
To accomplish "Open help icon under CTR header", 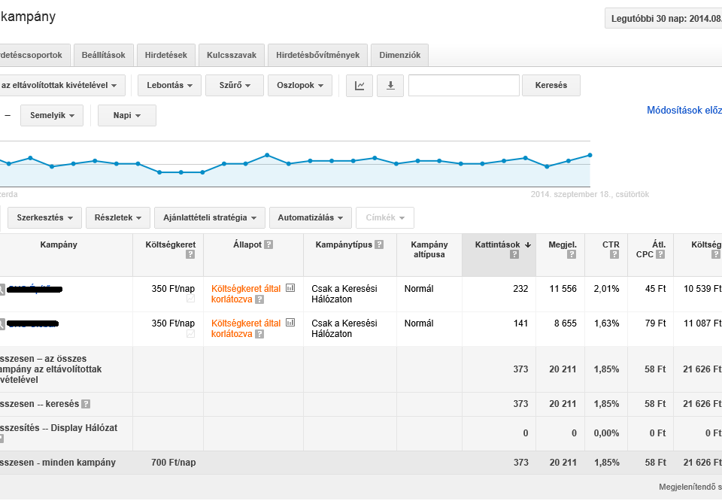I will pyautogui.click(x=614, y=254).
